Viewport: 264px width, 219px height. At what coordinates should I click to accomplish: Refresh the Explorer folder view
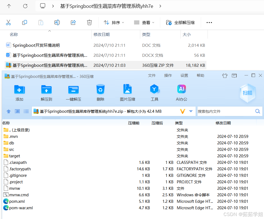[x=25, y=6]
